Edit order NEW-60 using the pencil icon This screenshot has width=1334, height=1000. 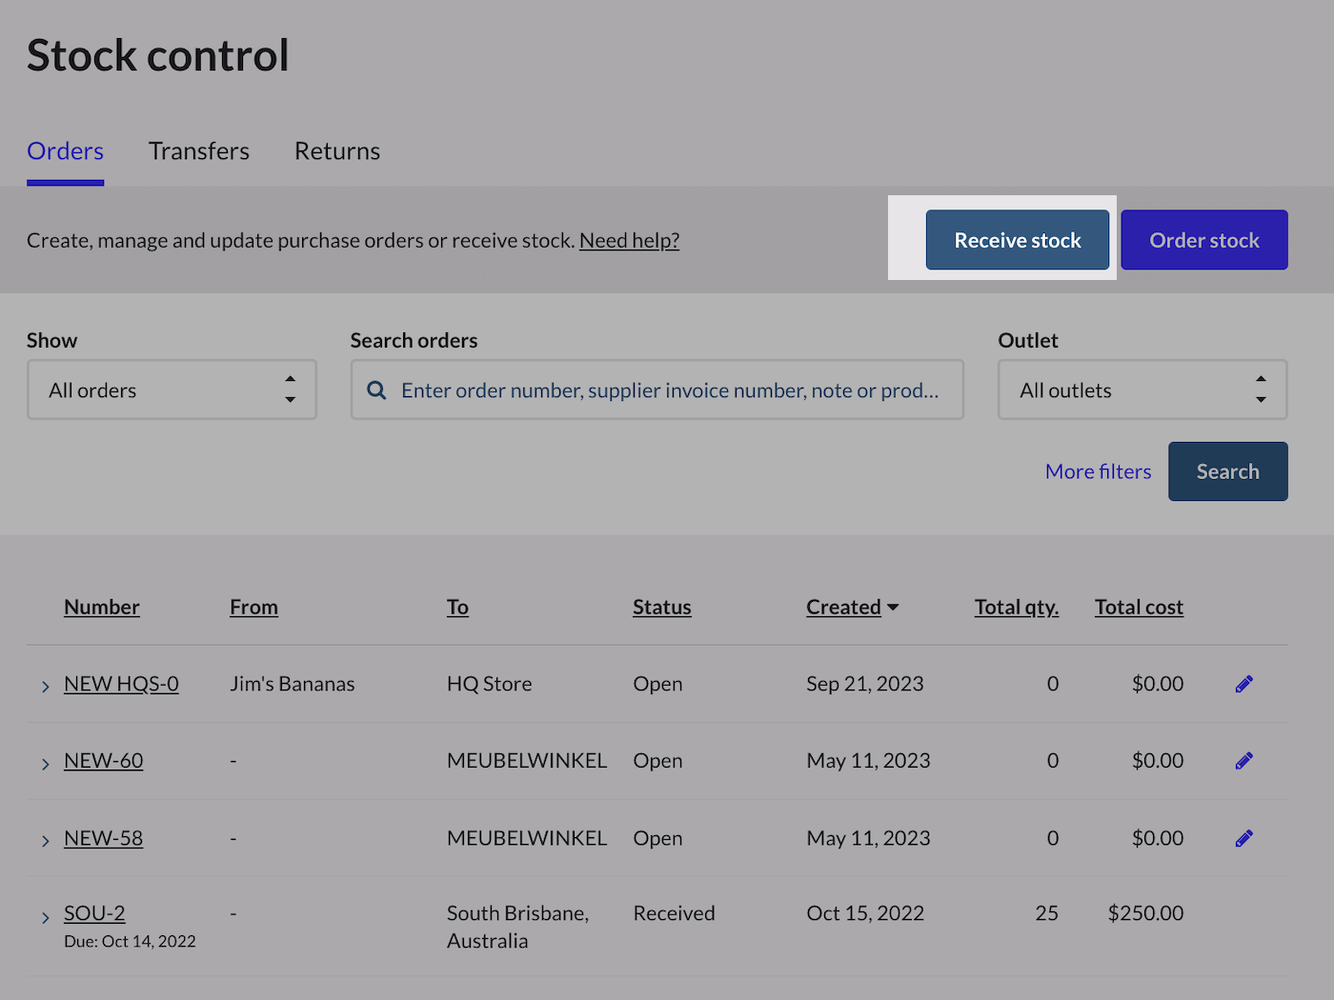1243,761
